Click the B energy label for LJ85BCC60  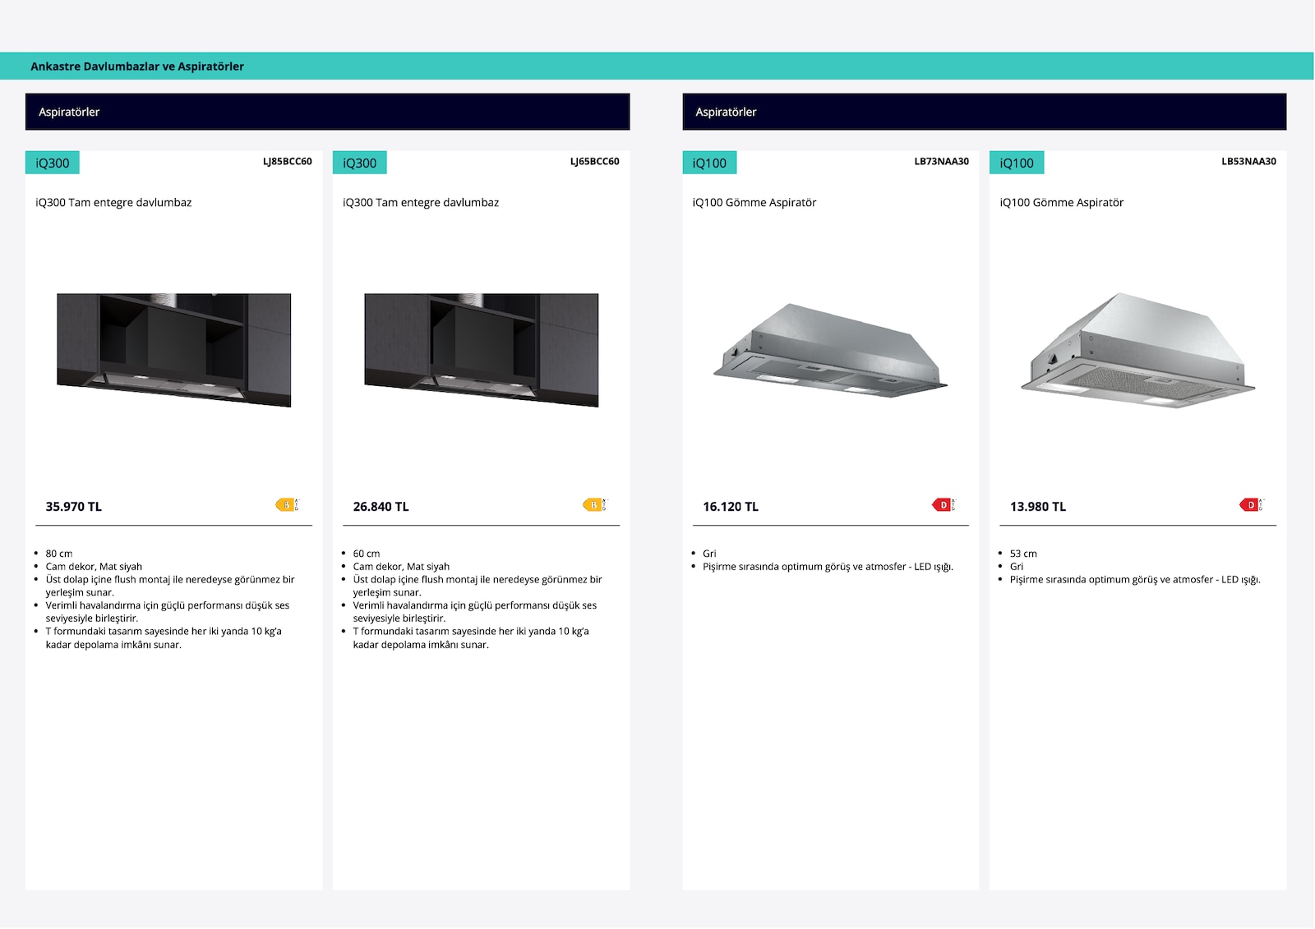(x=287, y=505)
